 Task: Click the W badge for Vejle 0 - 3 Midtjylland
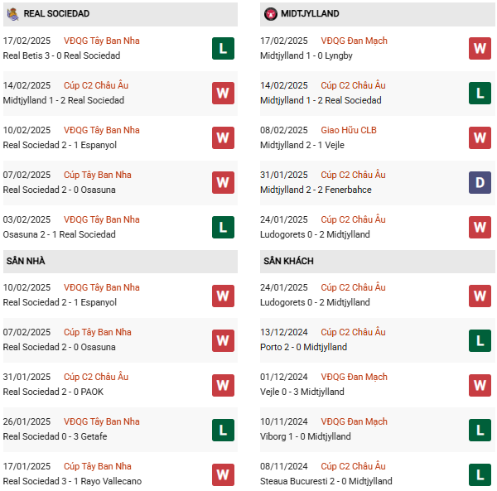480,384
